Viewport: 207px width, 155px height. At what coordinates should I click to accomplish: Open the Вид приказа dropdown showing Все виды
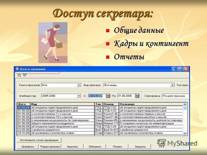click(x=172, y=85)
